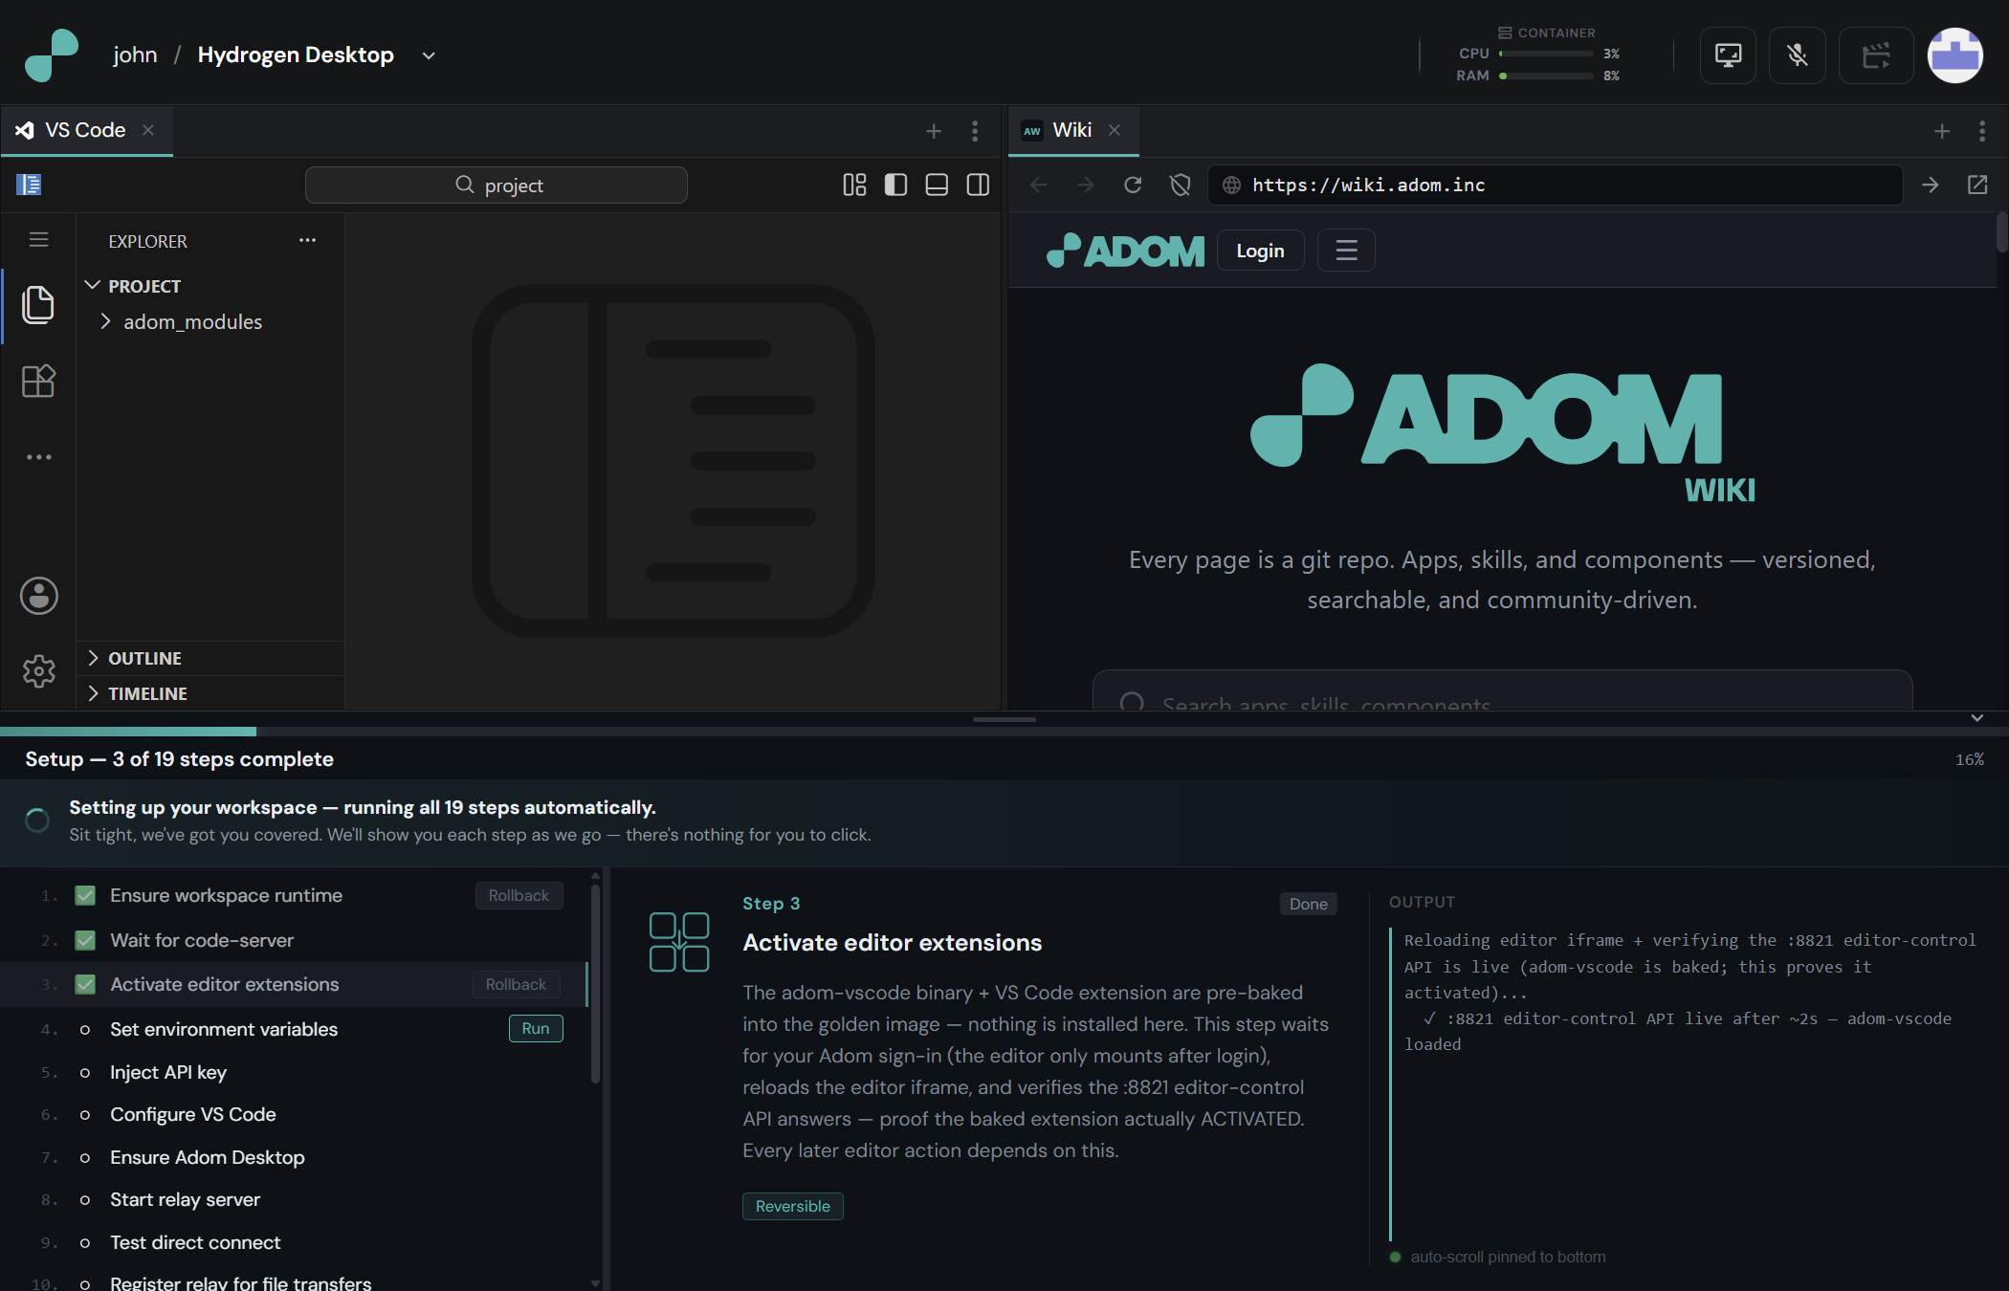The width and height of the screenshot is (2009, 1291).
Task: Open the Hydrogen Desktop workspace dropdown chevron
Action: tap(429, 55)
